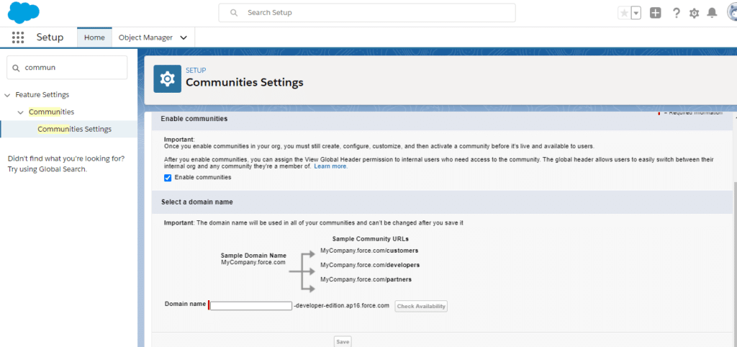Click the Salesforce cloud logo
The image size is (737, 347).
click(x=24, y=12)
